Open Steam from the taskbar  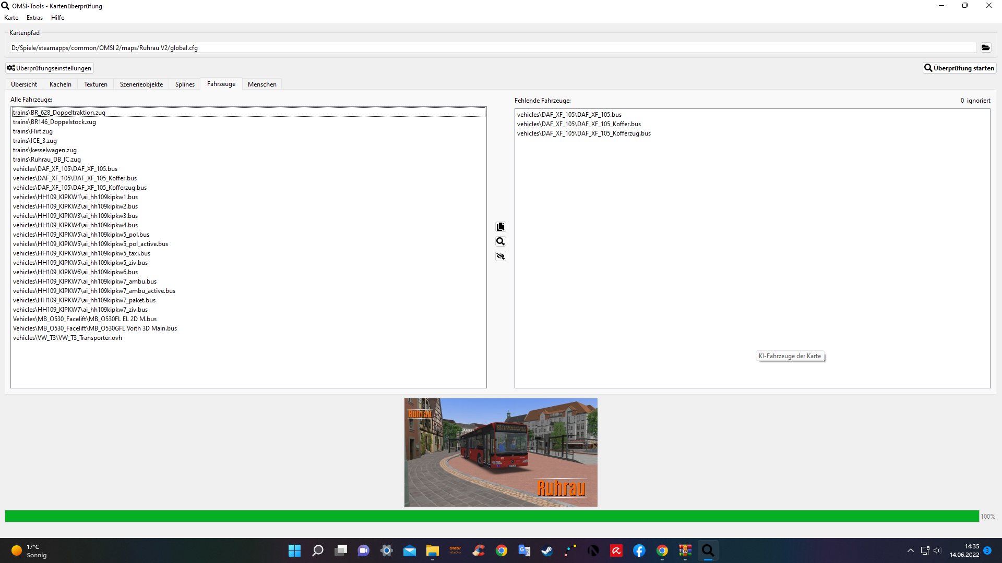click(547, 550)
